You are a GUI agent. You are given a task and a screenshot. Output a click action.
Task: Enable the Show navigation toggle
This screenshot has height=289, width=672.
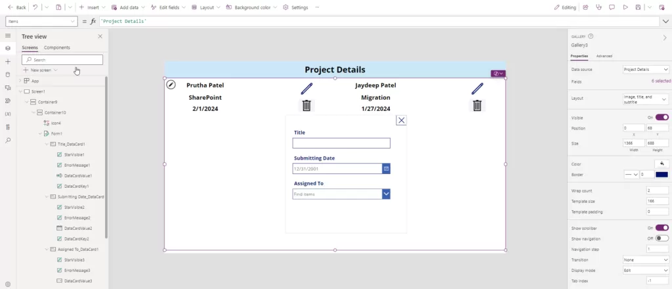pyautogui.click(x=661, y=238)
